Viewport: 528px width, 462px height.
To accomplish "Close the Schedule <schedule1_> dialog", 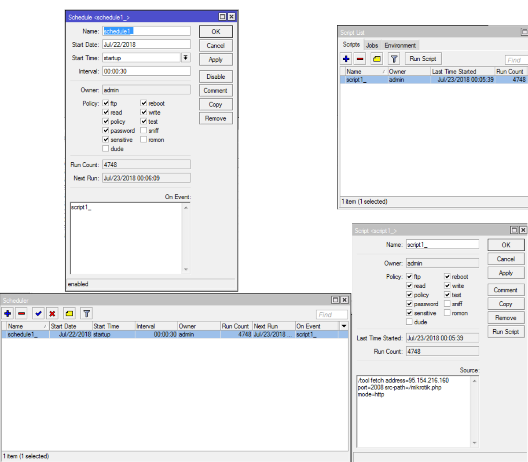I will pyautogui.click(x=231, y=17).
